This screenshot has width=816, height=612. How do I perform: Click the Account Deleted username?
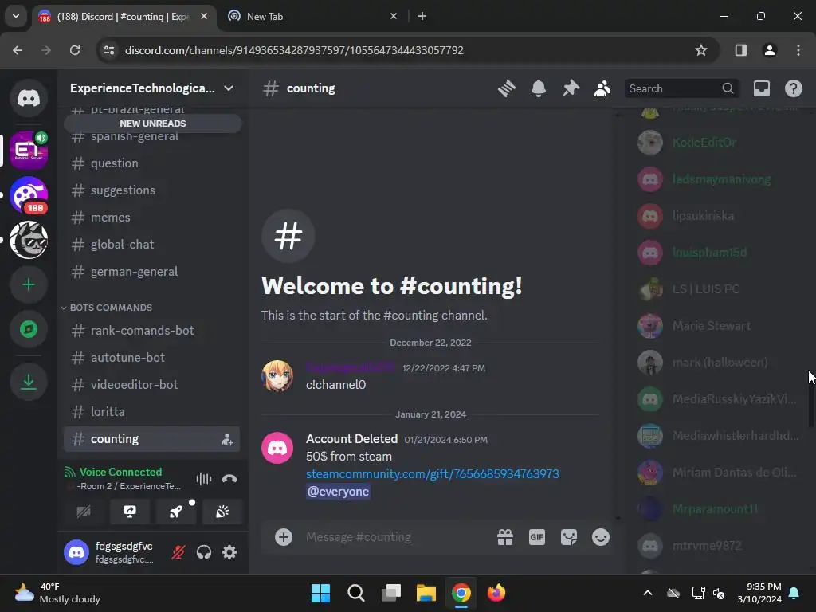(351, 439)
